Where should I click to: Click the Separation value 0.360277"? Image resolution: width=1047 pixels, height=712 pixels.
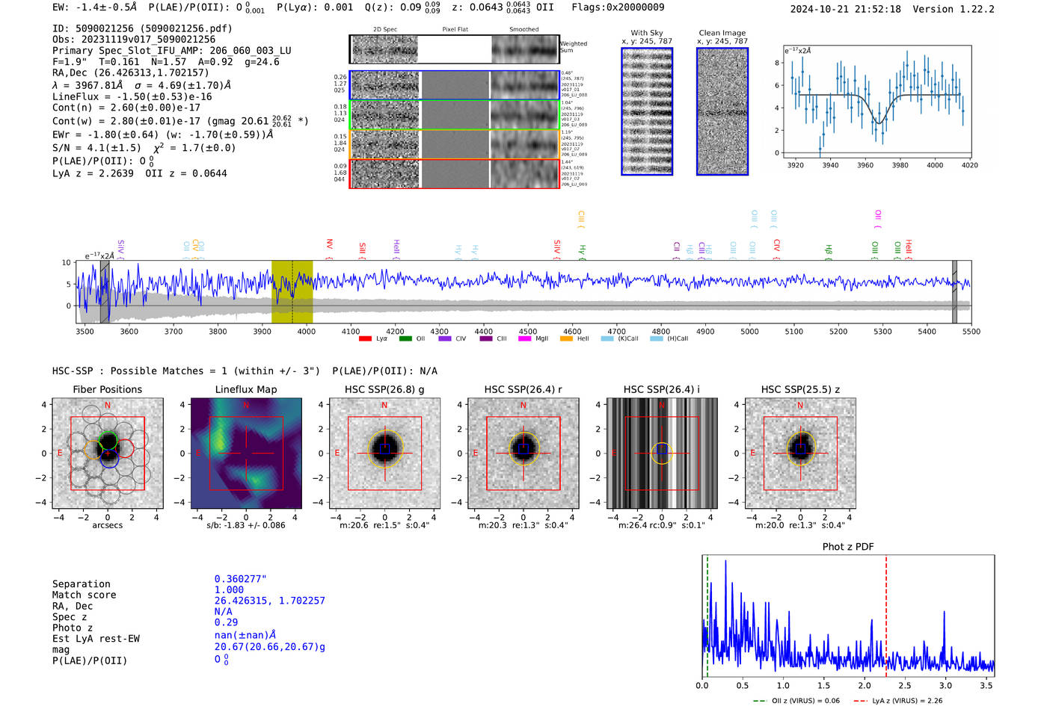(240, 579)
